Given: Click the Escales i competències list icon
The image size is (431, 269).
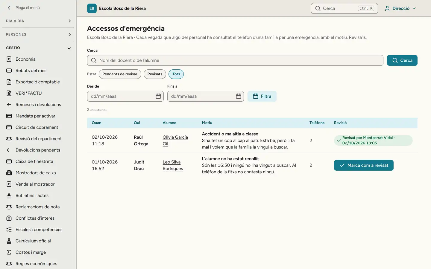Looking at the screenshot, I should click(x=9, y=230).
